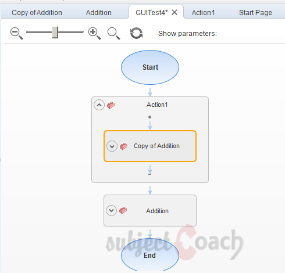The width and height of the screenshot is (285, 273).
Task: Collapse the Action1 container
Action: point(99,105)
